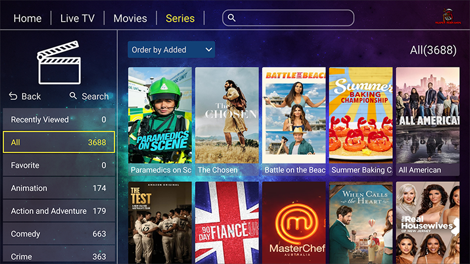
Task: Open the Live TV tab
Action: pyautogui.click(x=78, y=18)
